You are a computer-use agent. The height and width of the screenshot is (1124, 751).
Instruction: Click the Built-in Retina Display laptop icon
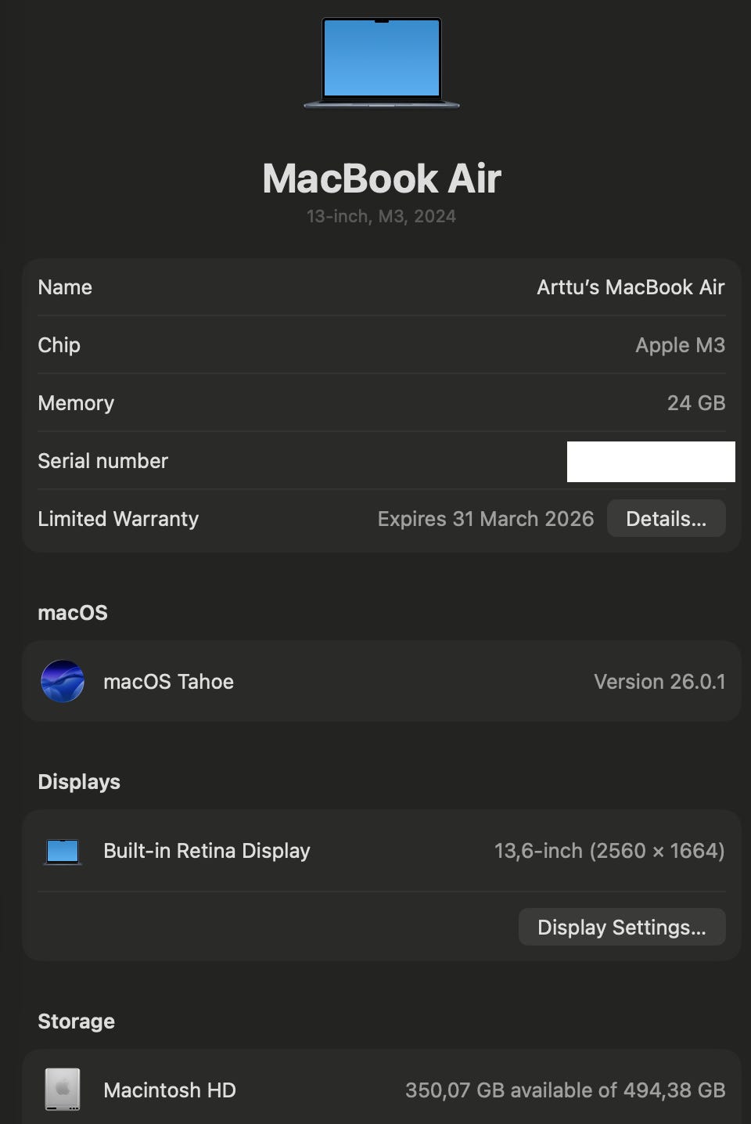tap(63, 851)
